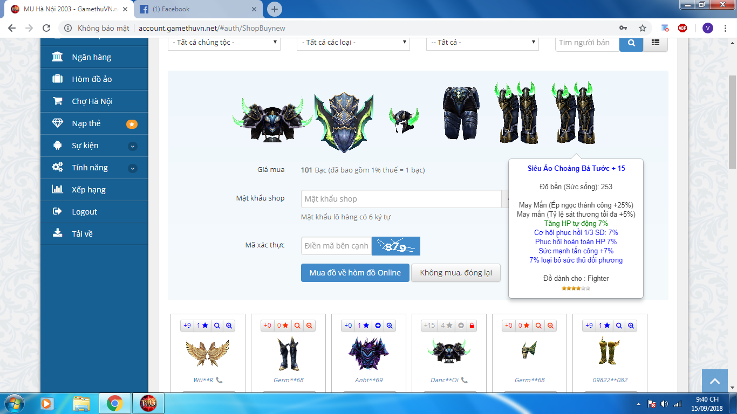The width and height of the screenshot is (737, 414).
Task: Click seller link Wti**R
Action: coord(203,380)
